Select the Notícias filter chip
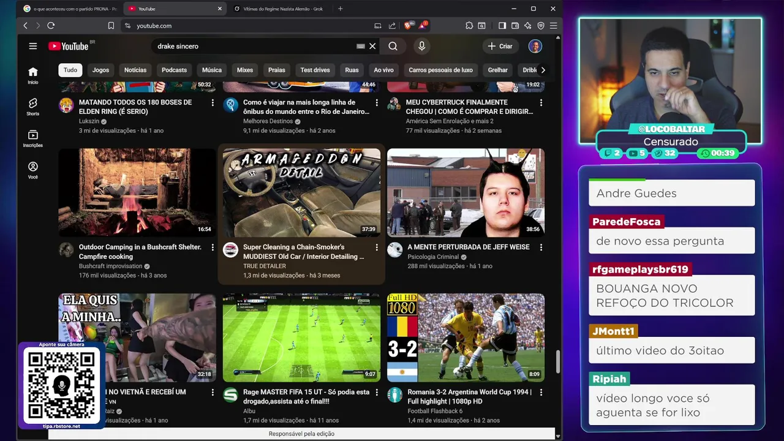This screenshot has width=784, height=441. click(135, 70)
